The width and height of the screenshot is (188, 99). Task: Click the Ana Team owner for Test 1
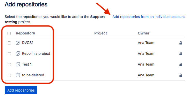(146, 64)
